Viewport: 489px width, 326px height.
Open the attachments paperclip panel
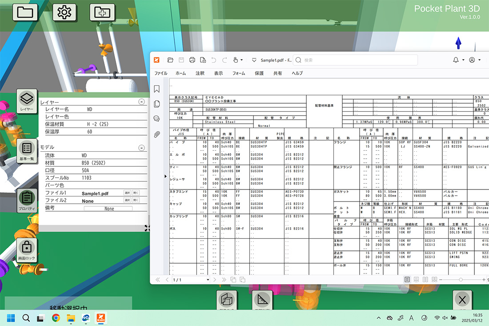(x=157, y=134)
